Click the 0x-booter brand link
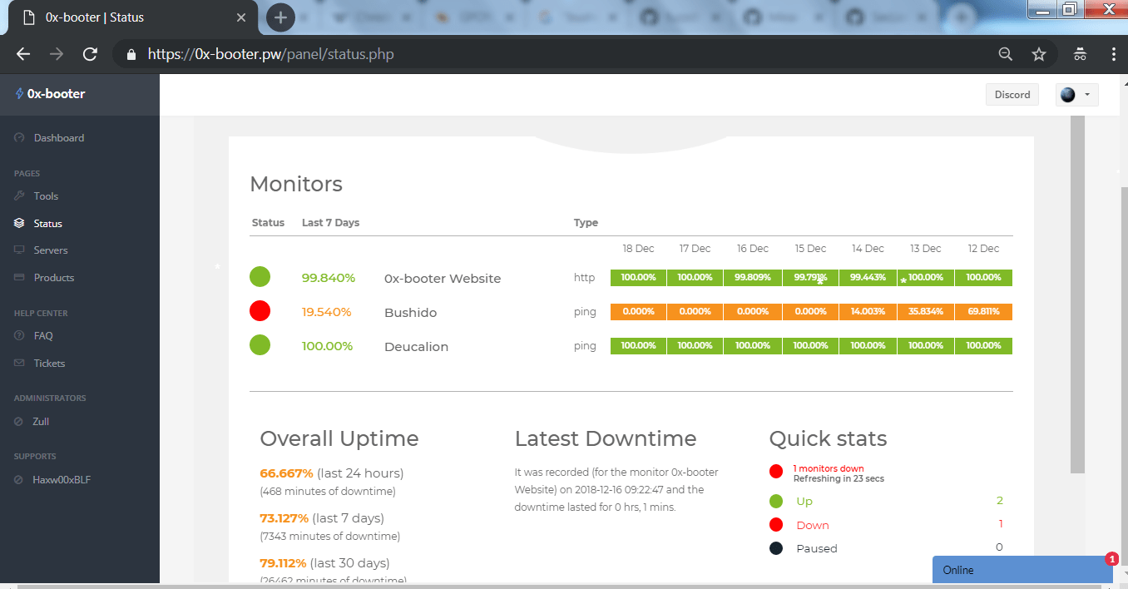The height and width of the screenshot is (589, 1128). 56,94
